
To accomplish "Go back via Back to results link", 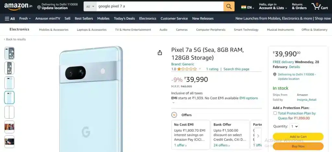I will point(15,39).
